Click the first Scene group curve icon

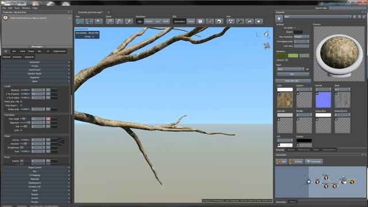click(110, 21)
